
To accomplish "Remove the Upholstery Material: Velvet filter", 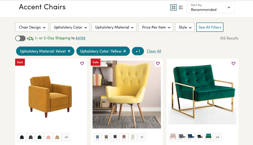I will tap(69, 51).
